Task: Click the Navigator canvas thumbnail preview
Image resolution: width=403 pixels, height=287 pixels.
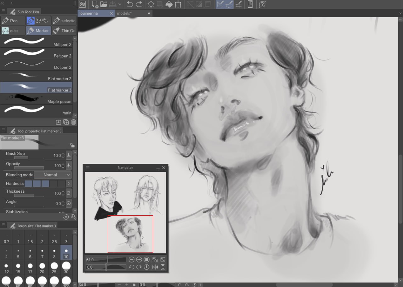Action: point(125,212)
